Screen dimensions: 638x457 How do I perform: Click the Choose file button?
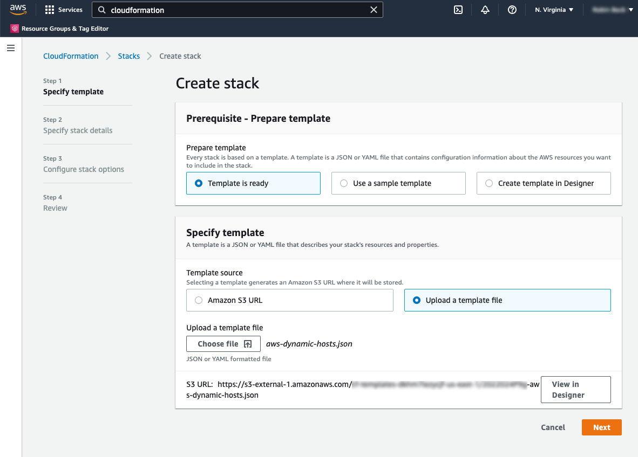(223, 344)
